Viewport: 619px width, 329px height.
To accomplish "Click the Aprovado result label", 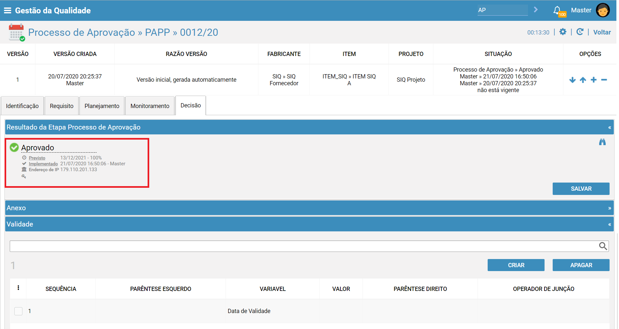I will point(38,147).
